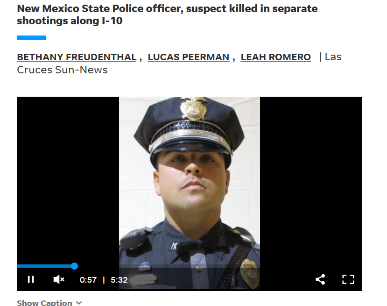Click the Las Cruces Sun-News text
387x306 pixels.
click(179, 64)
